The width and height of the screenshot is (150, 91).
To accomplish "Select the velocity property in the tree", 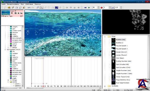I will pos(15,57).
